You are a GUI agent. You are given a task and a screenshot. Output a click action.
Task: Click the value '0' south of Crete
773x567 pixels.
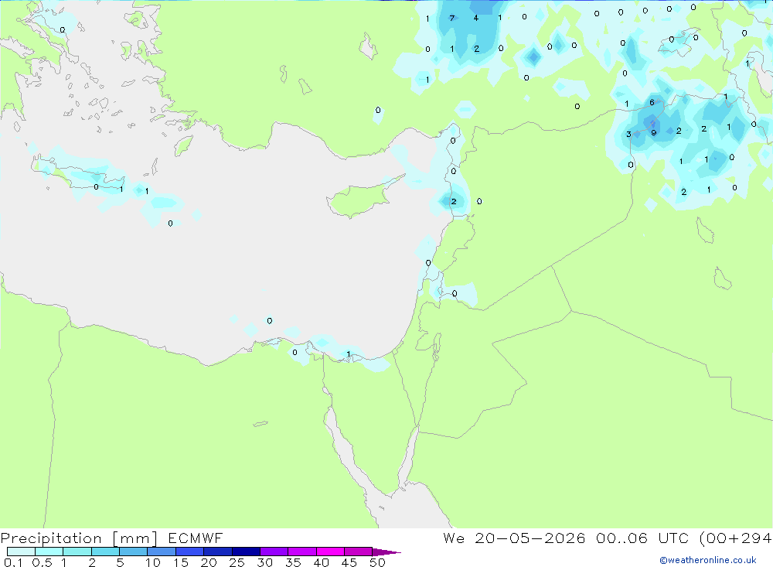(170, 224)
